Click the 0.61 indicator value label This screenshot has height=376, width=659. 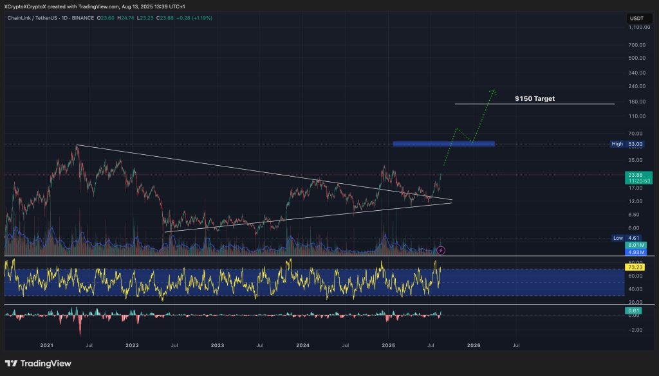[x=633, y=311]
